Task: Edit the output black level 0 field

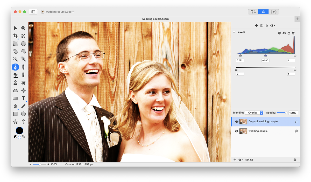Action: 240,74
